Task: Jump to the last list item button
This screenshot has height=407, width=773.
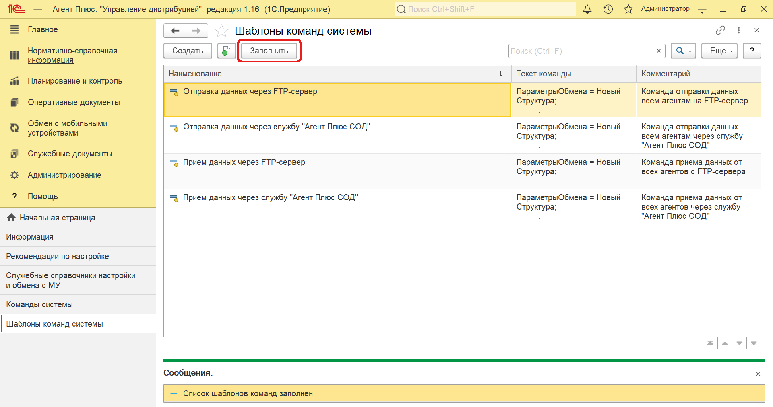Action: (754, 343)
